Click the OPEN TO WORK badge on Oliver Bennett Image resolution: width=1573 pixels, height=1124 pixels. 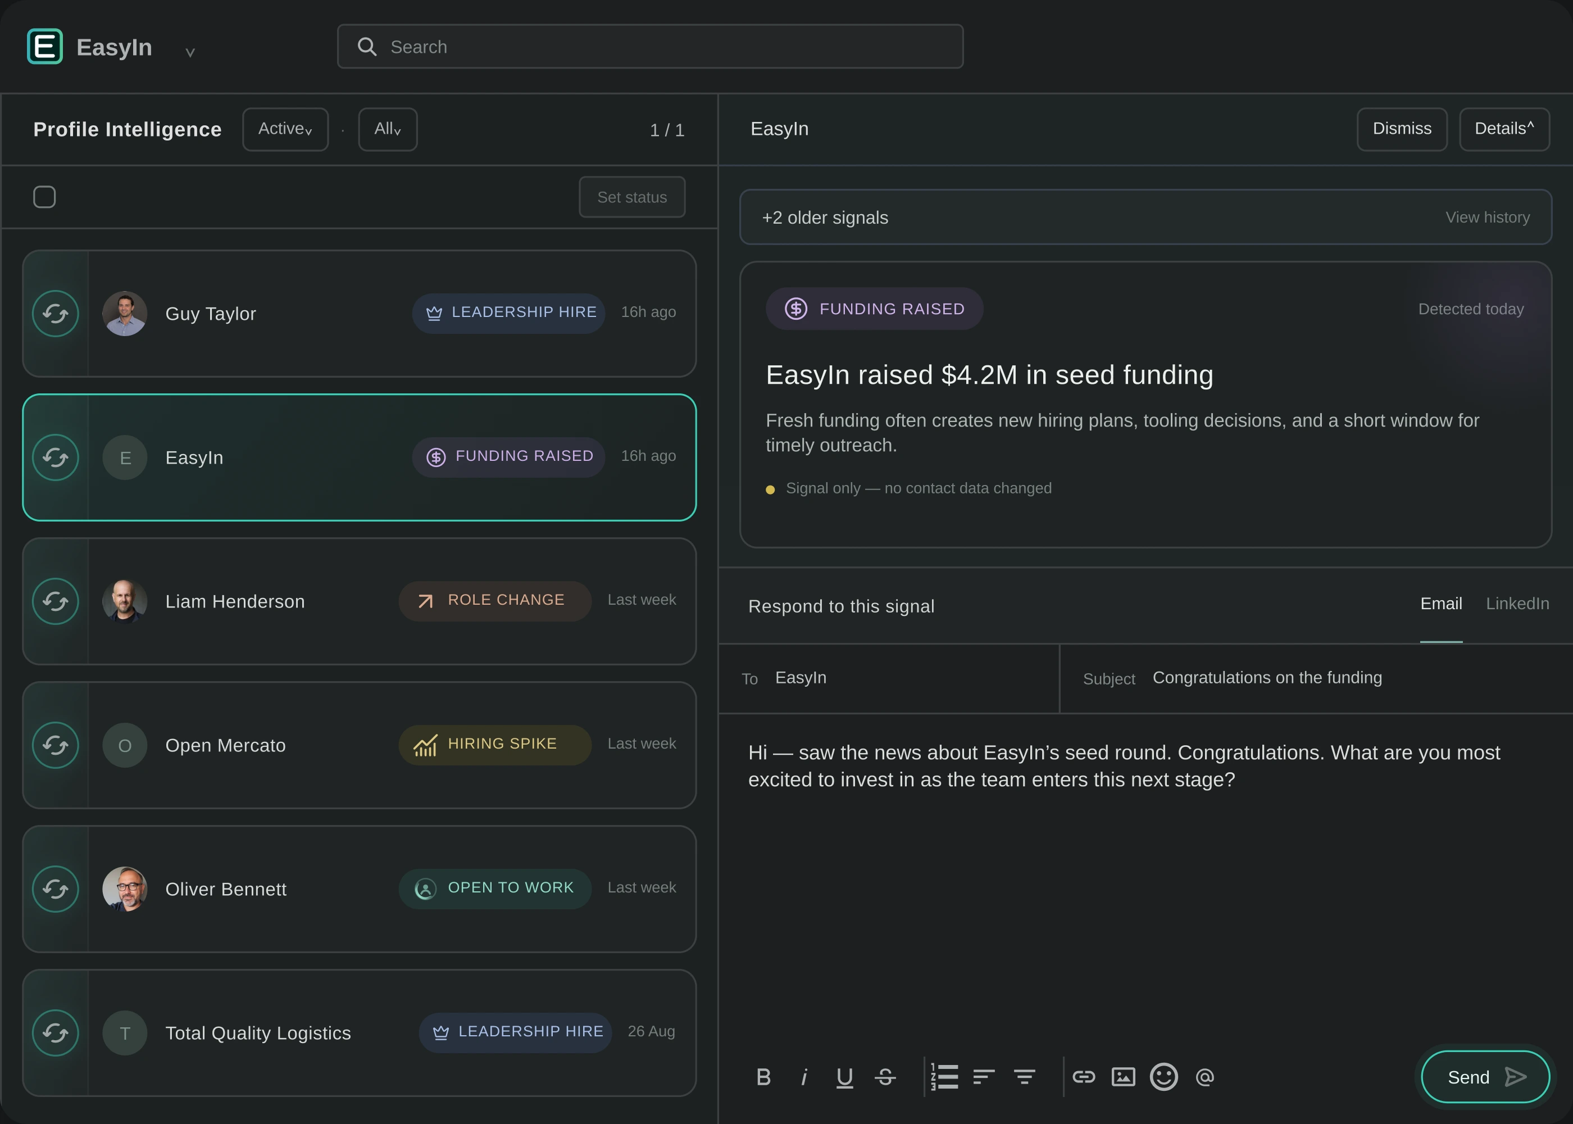coord(494,889)
